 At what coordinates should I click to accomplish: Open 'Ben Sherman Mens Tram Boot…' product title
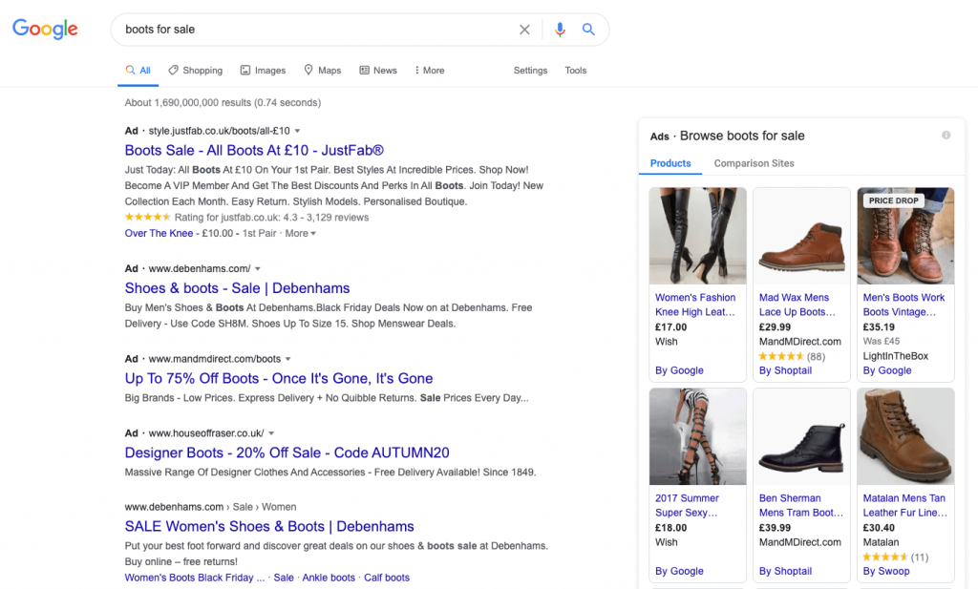coord(801,506)
